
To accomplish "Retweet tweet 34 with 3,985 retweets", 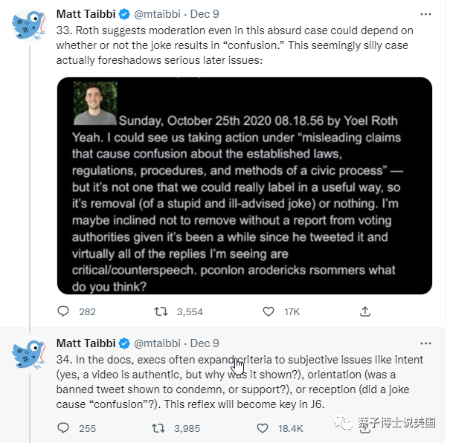I will pyautogui.click(x=158, y=428).
